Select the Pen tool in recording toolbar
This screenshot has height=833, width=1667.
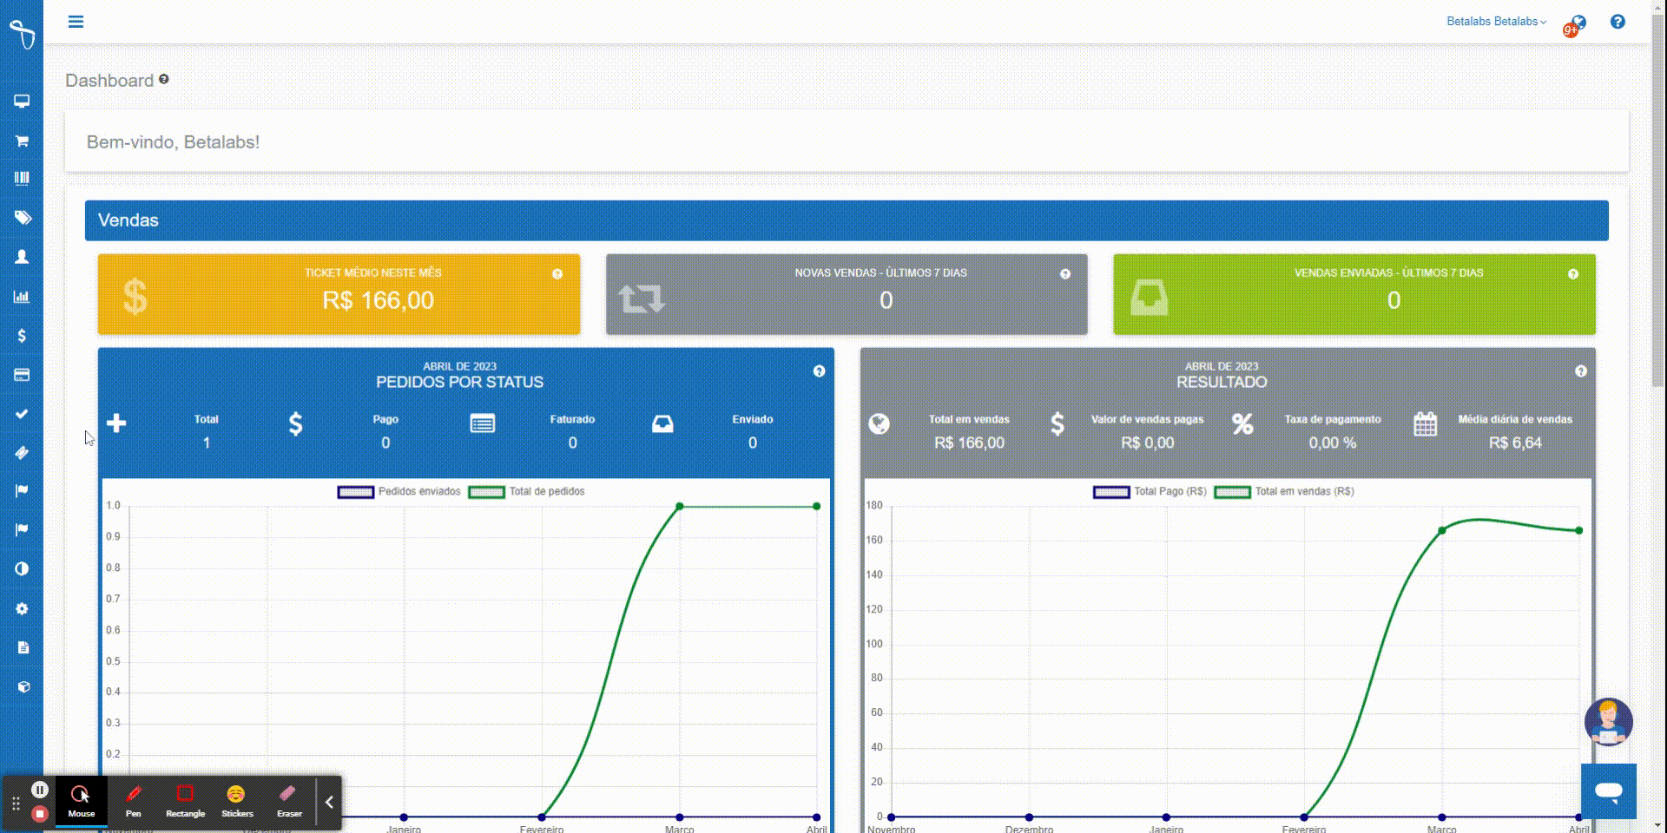click(x=133, y=801)
